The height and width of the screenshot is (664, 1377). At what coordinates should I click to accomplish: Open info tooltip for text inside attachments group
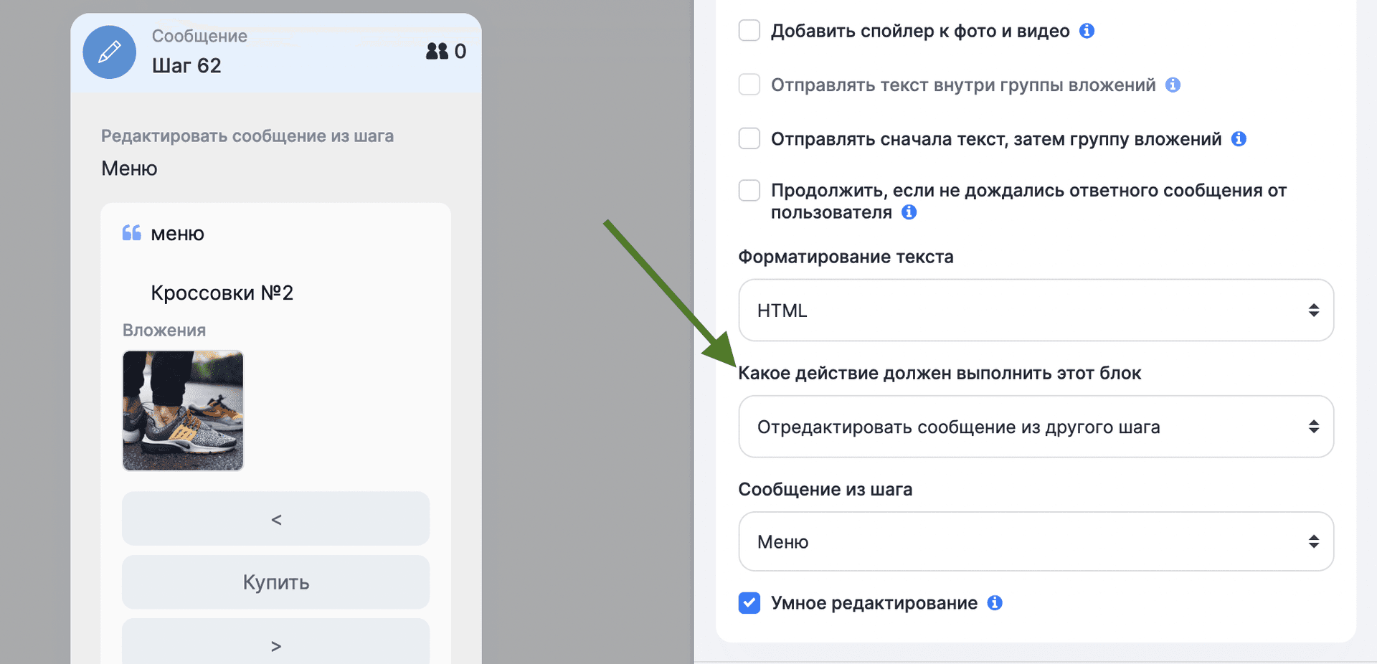coord(1173,85)
